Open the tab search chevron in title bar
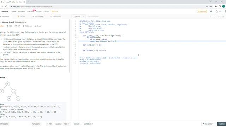Screen dimensions: 226x127 210,2
